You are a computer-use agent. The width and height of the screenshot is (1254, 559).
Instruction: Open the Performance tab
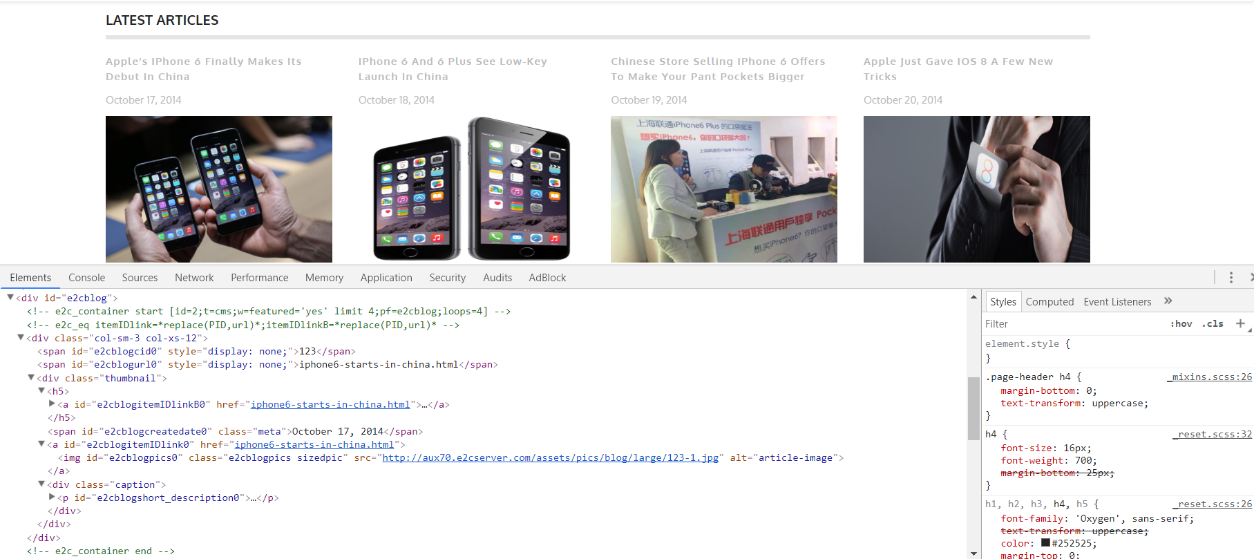coord(260,277)
